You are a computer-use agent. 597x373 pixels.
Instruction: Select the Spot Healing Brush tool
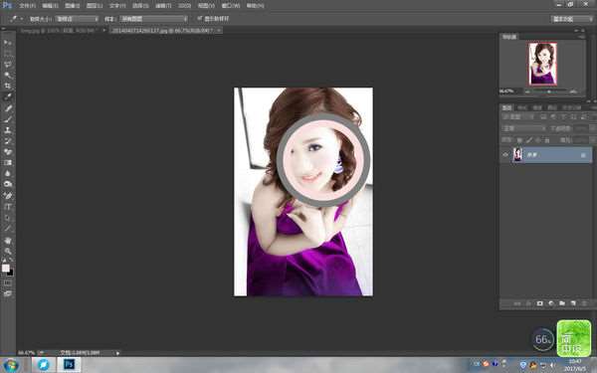(8, 108)
